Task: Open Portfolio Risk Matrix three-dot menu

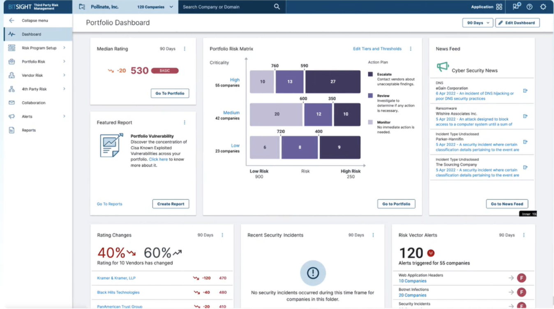Action: [411, 49]
